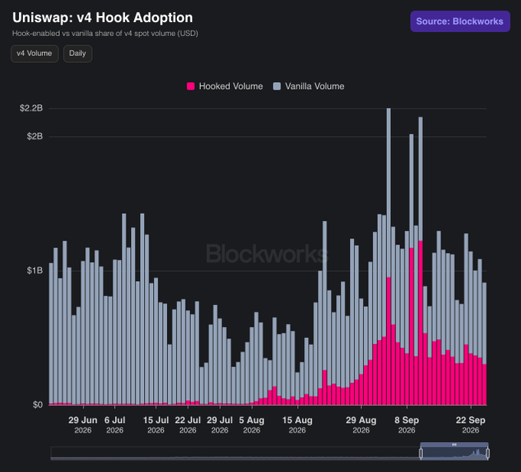Click the Uniswap: v4 Hook Adoption title
Viewport: 521px width, 472px height.
tap(103, 18)
